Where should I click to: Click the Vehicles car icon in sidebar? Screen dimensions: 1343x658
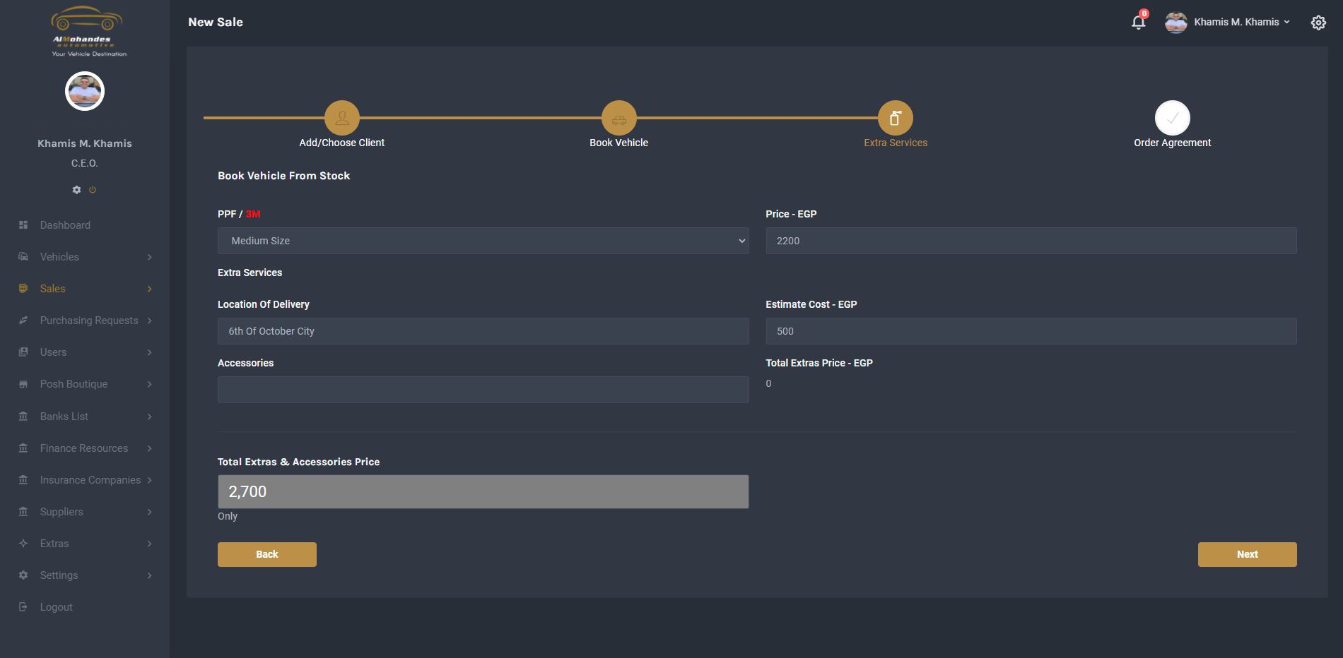click(23, 257)
